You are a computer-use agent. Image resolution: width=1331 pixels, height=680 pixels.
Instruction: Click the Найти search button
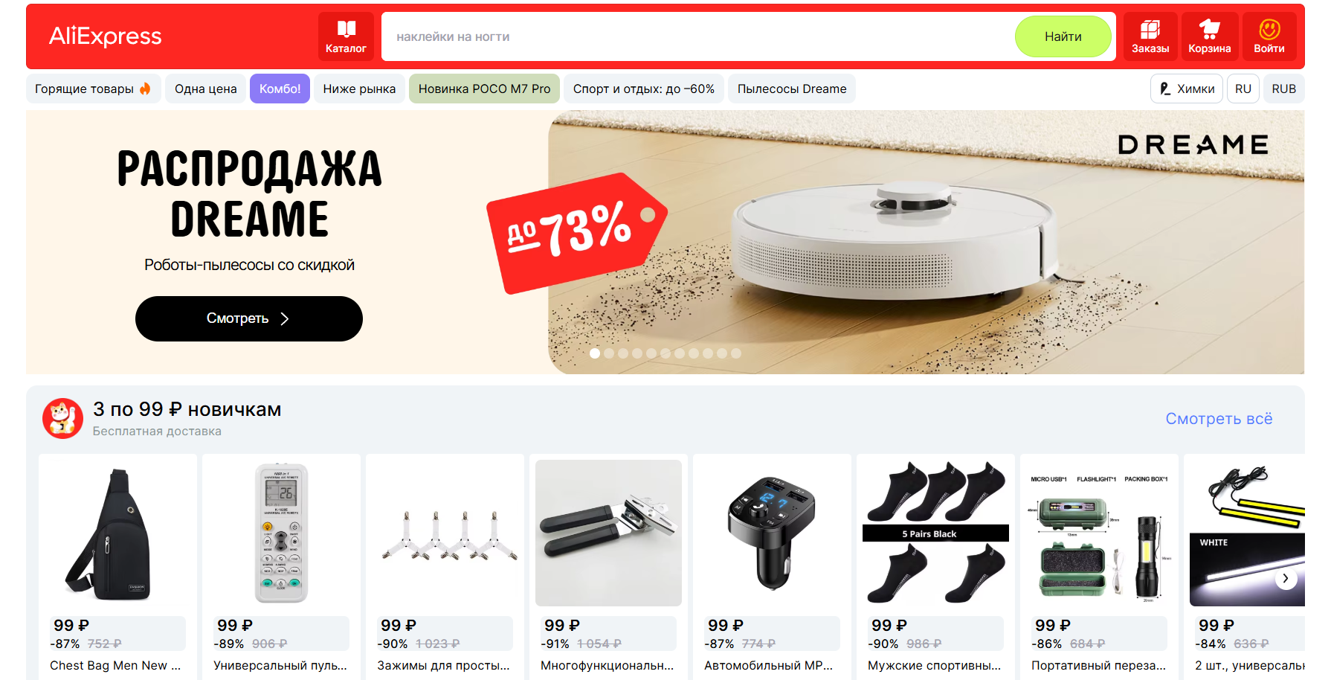pyautogui.click(x=1063, y=36)
